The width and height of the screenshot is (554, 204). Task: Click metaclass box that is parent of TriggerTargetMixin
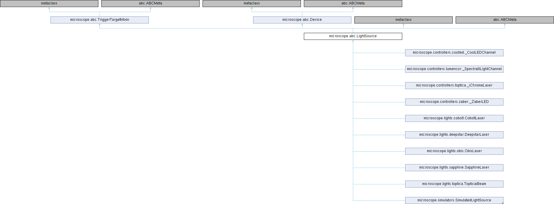[x=49, y=4]
